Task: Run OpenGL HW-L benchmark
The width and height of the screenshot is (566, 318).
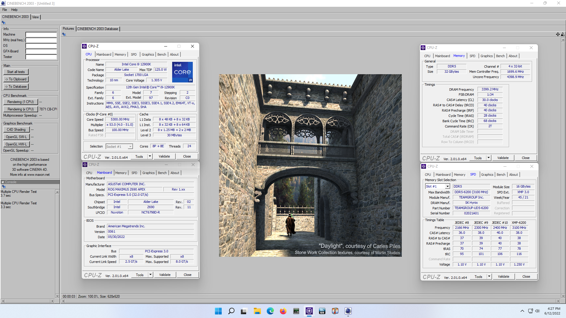Action: pyautogui.click(x=16, y=144)
